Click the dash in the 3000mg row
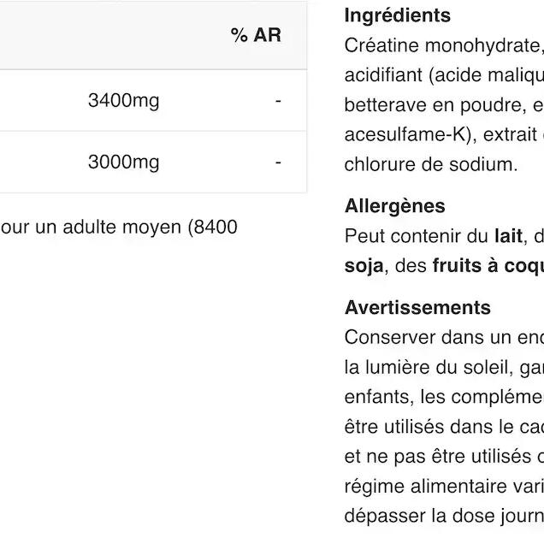Image resolution: width=544 pixels, height=544 pixels. point(278,162)
